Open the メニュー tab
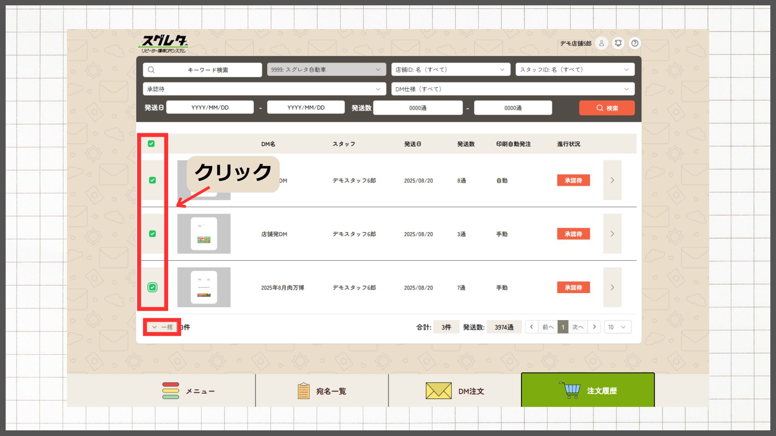The height and width of the screenshot is (436, 776). tap(189, 391)
